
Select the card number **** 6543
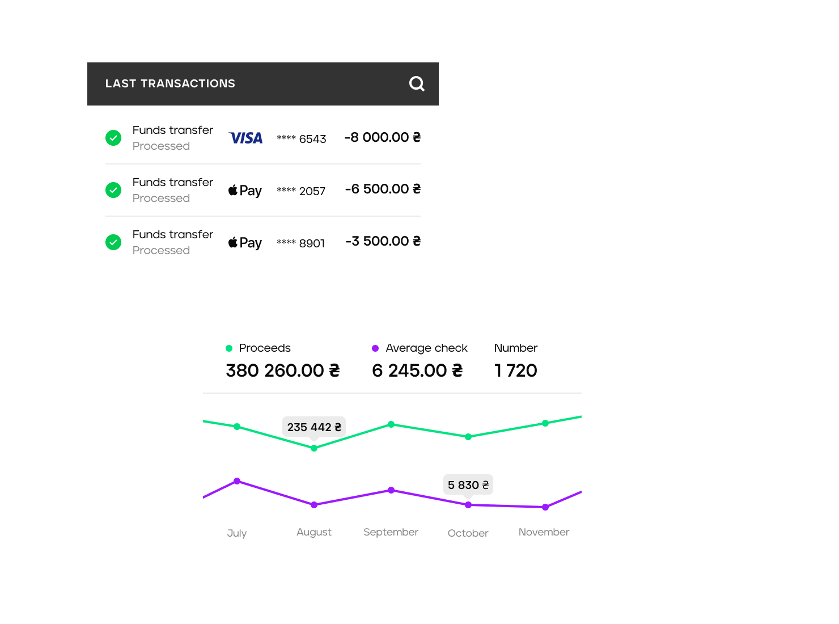(x=302, y=139)
